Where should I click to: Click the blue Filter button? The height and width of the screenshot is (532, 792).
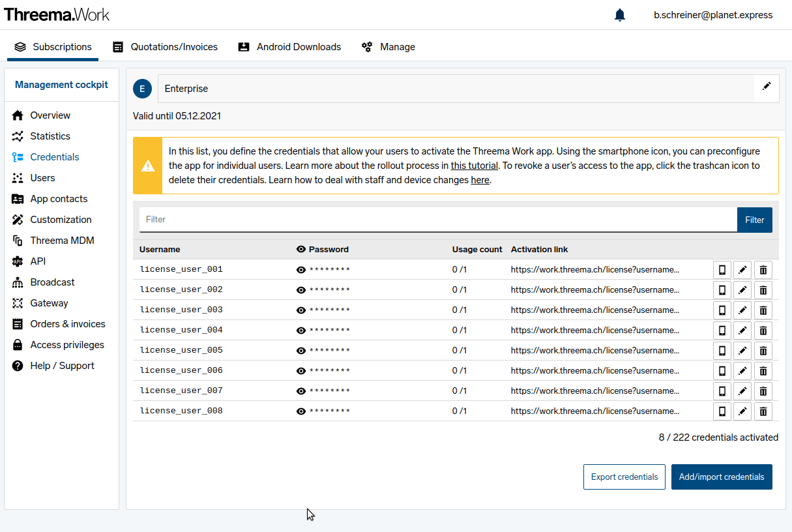click(755, 220)
